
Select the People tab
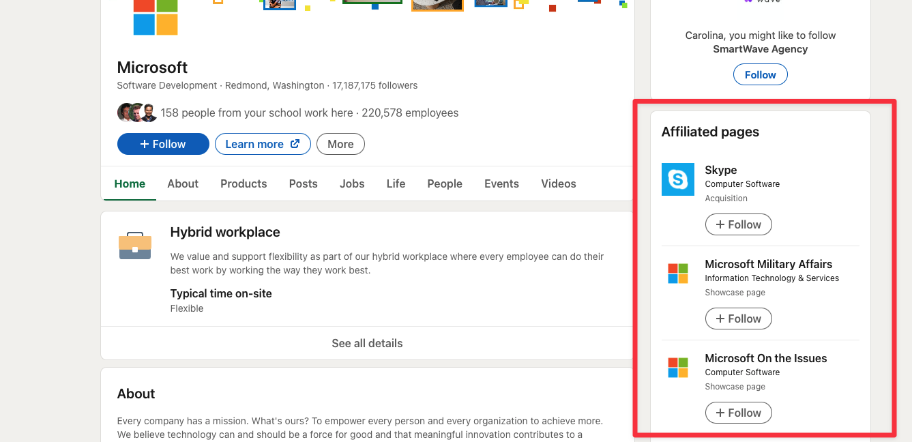445,183
